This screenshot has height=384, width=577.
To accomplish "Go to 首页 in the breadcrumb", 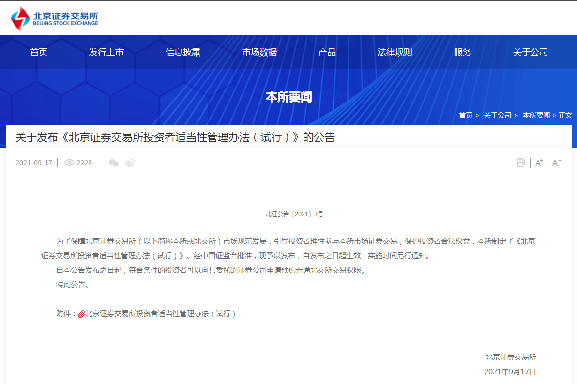I will [x=466, y=115].
